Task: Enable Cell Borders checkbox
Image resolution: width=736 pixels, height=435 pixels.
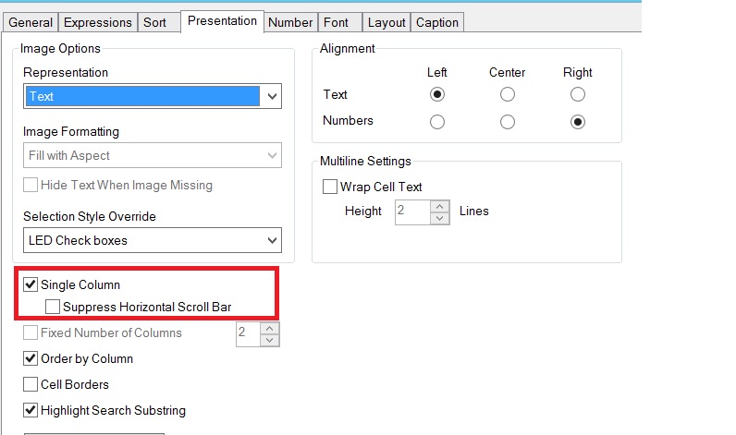Action: (31, 384)
